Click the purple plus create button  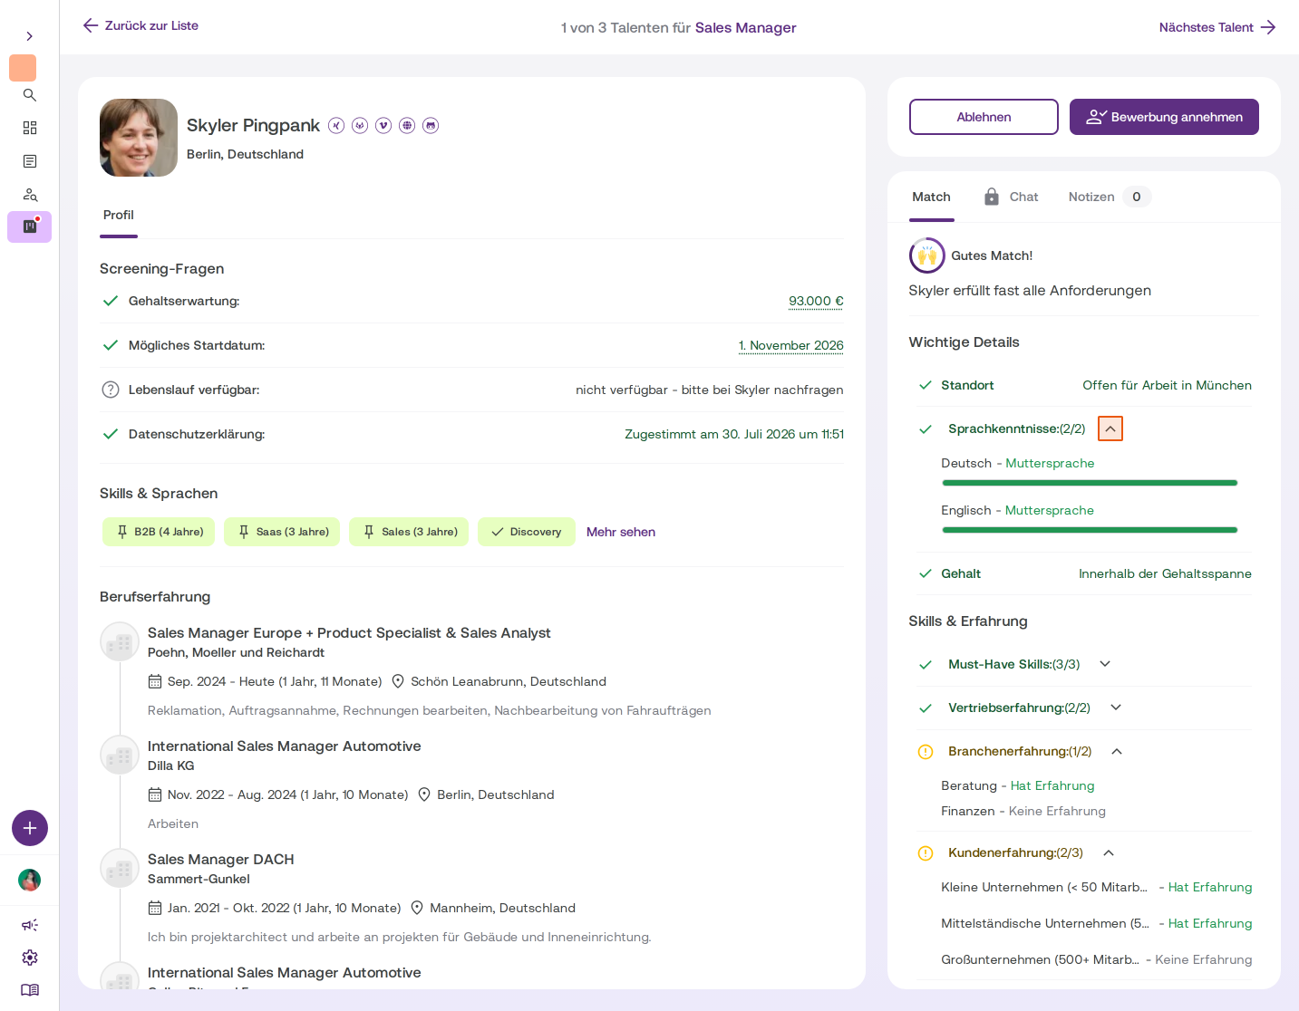(x=30, y=828)
